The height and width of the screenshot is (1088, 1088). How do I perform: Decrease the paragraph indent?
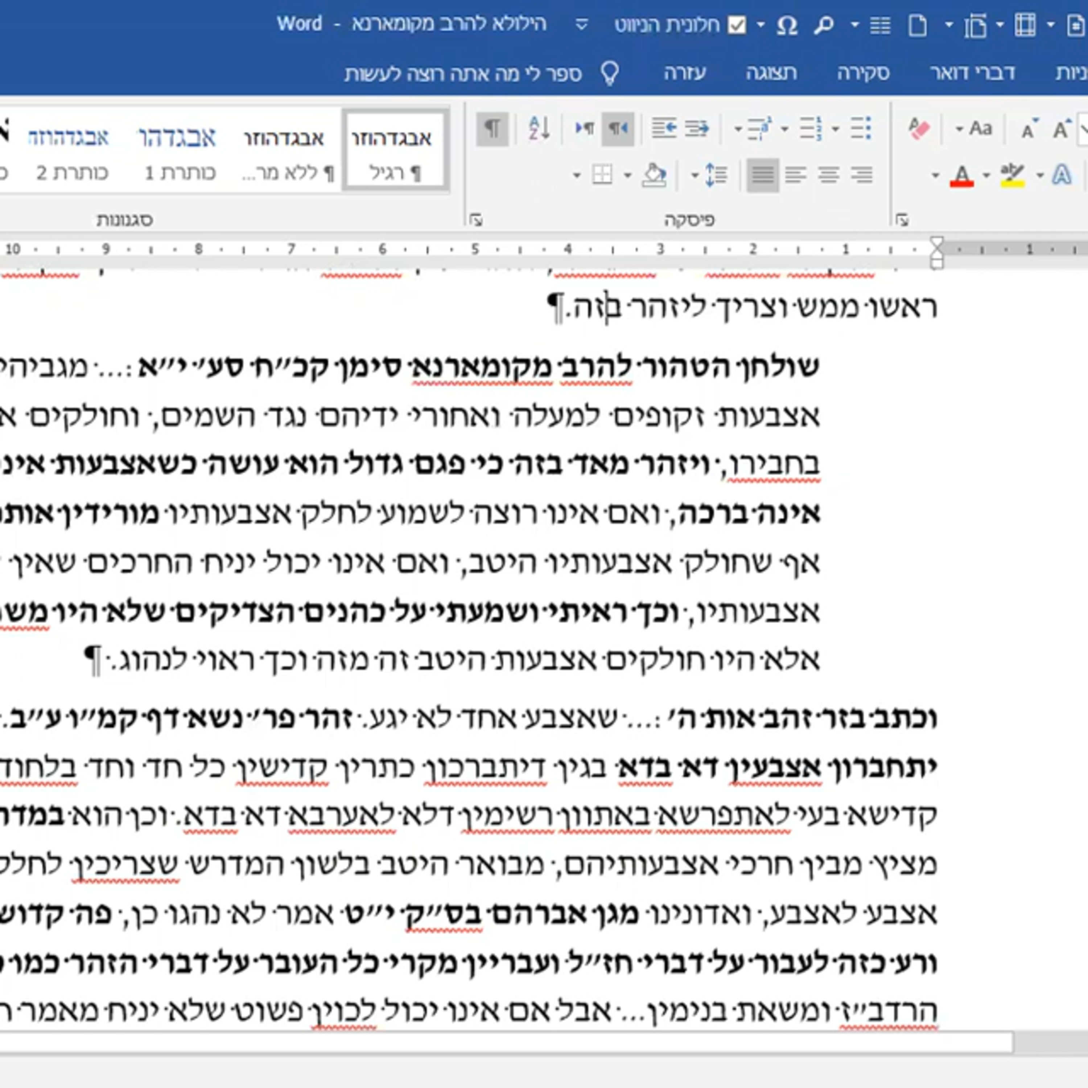click(x=697, y=128)
